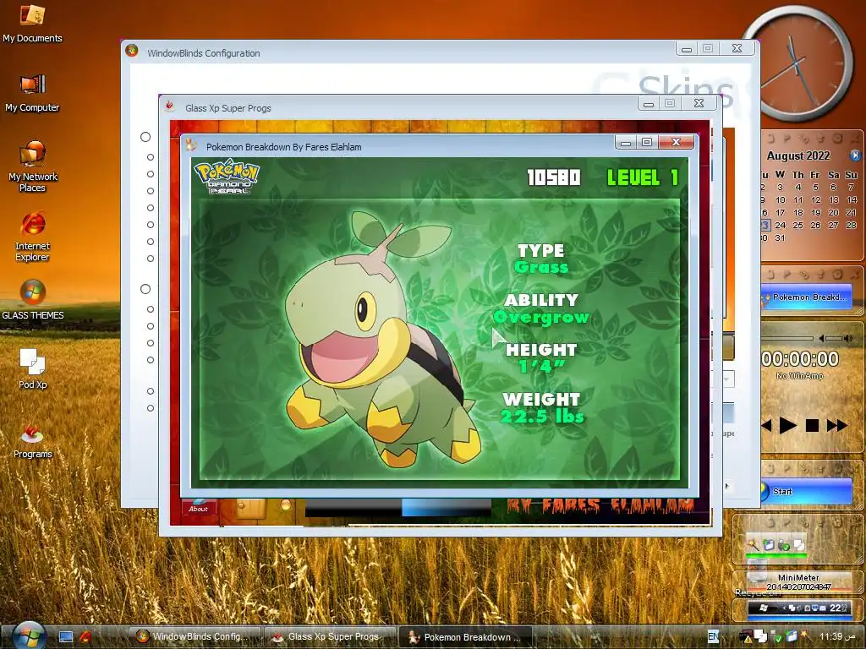This screenshot has height=649, width=866.
Task: Click the 00:00:00 player timer
Action: [x=800, y=358]
